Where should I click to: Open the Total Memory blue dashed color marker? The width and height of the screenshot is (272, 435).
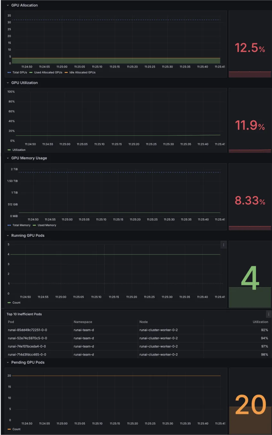pos(9,225)
